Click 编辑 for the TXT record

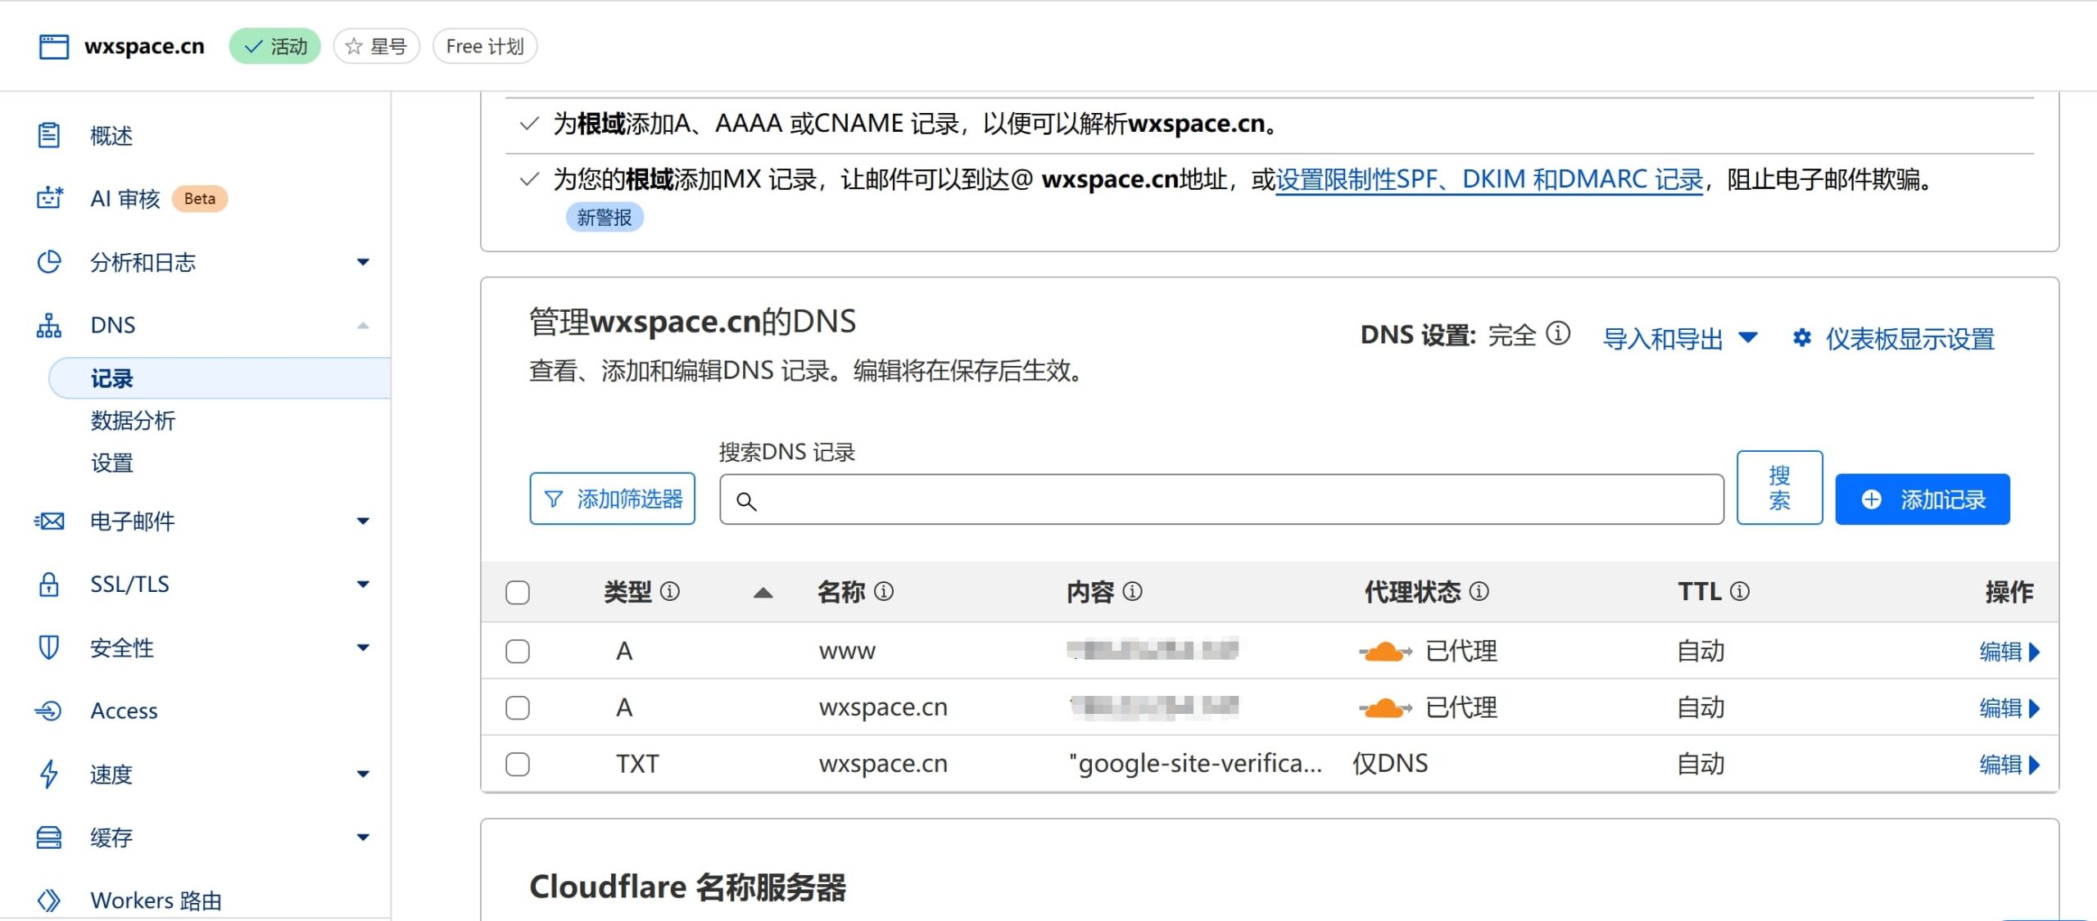tap(2009, 764)
